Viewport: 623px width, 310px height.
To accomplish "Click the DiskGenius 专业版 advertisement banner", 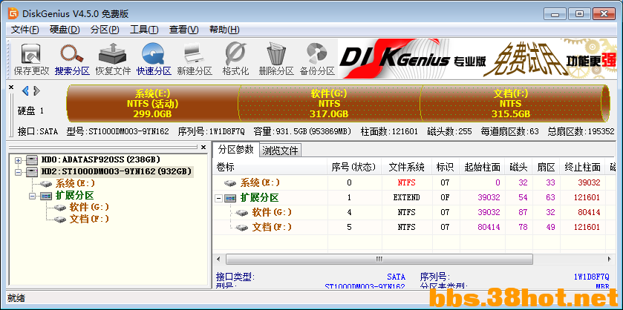I will pos(477,58).
